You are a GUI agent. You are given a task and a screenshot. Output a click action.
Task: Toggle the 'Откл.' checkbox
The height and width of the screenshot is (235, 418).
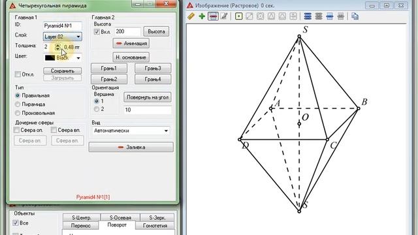pyautogui.click(x=18, y=74)
